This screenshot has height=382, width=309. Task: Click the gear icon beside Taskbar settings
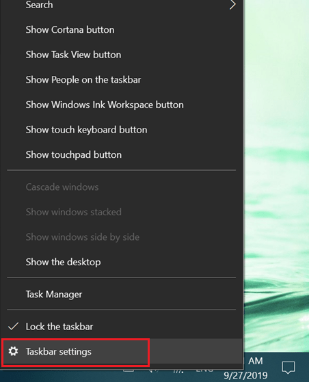13,351
